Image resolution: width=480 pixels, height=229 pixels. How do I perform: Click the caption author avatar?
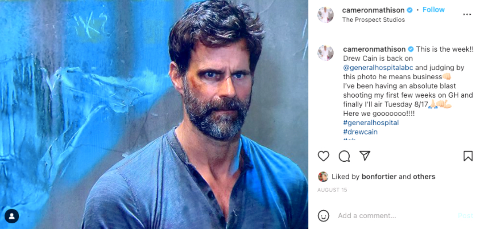point(325,52)
